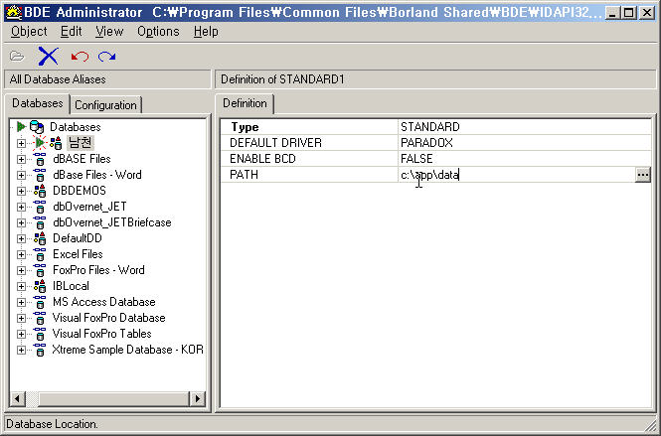Expand the Excel Files tree node
The image size is (661, 436).
pyautogui.click(x=21, y=254)
